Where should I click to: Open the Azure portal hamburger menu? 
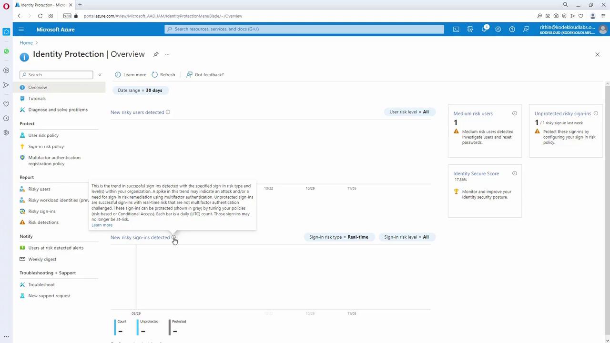tap(21, 29)
